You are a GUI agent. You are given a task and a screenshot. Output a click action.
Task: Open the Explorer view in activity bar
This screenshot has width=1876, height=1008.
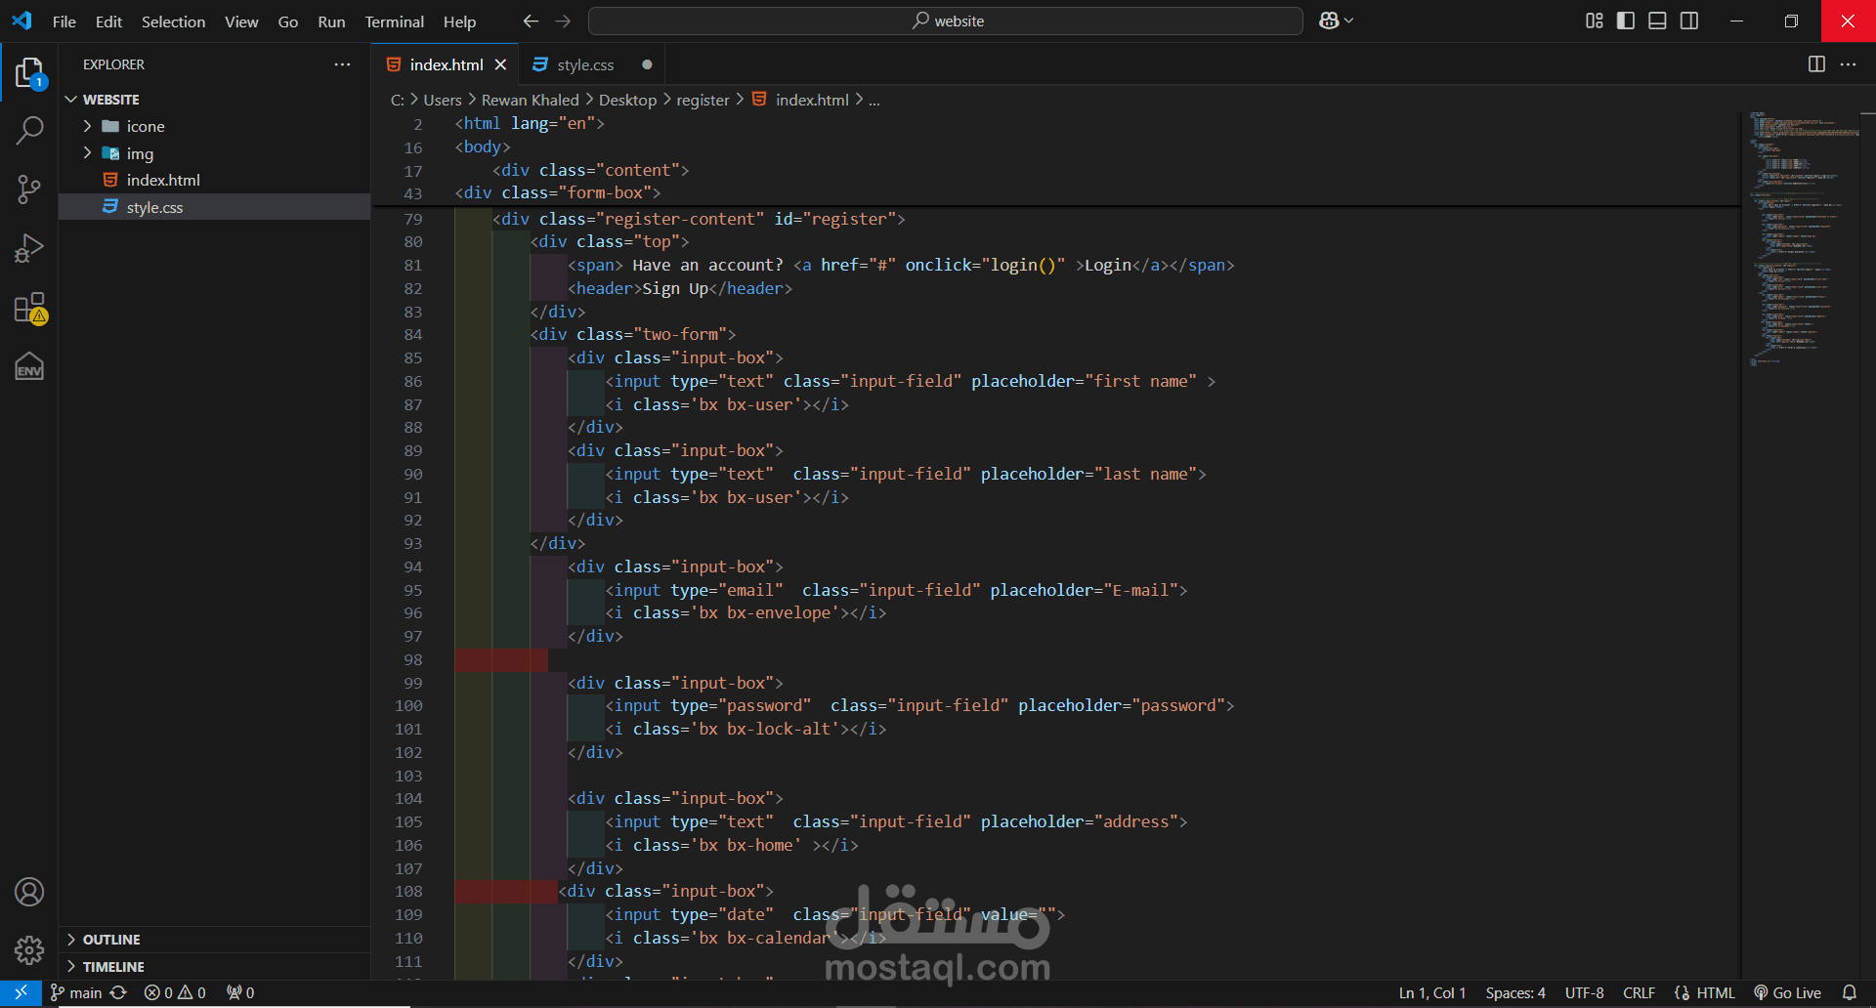click(x=29, y=73)
